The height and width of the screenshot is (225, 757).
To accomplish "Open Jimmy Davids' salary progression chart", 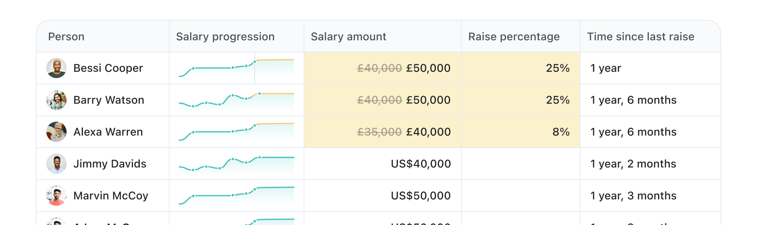I will tap(236, 164).
